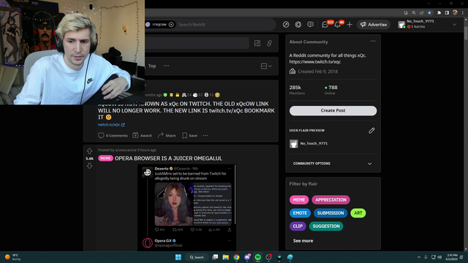This screenshot has width=468, height=263.
Task: Open the sort more options ellipsis
Action: pyautogui.click(x=166, y=66)
